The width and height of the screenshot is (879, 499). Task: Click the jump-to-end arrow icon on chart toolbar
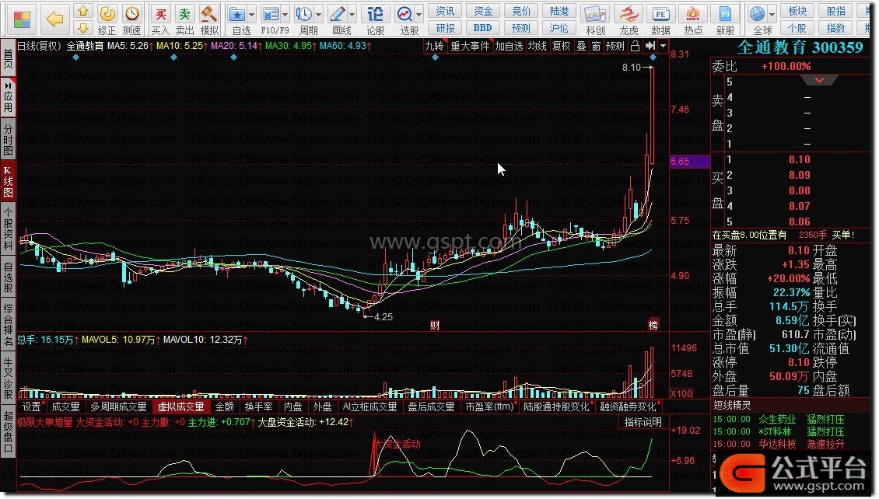[650, 46]
